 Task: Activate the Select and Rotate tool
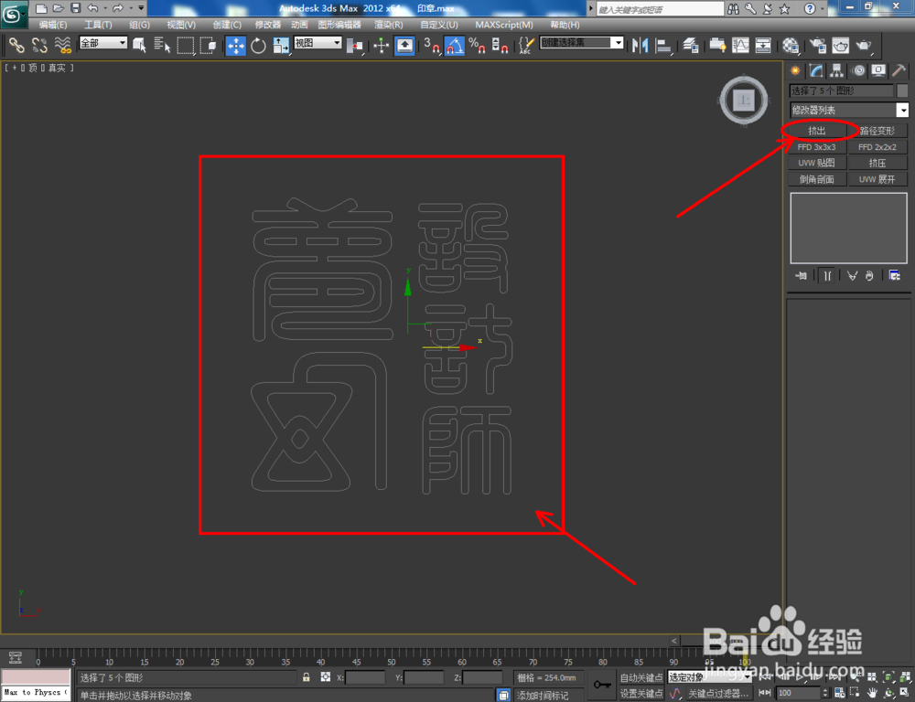(x=259, y=46)
